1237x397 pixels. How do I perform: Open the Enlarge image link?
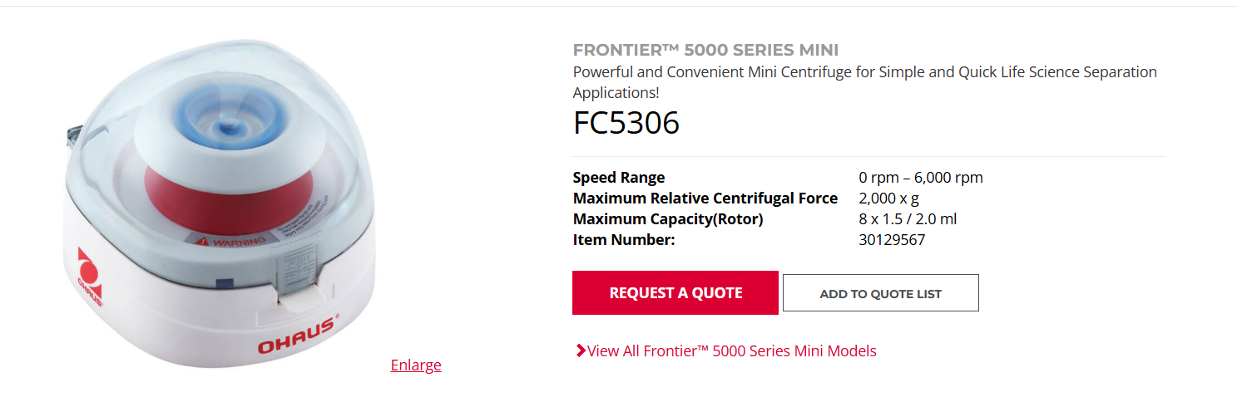coord(416,365)
